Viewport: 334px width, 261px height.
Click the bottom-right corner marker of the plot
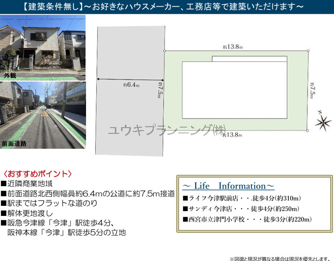coord(308,130)
